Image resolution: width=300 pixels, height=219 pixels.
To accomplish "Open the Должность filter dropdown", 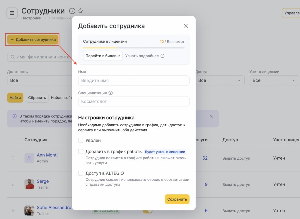I will (x=38, y=80).
